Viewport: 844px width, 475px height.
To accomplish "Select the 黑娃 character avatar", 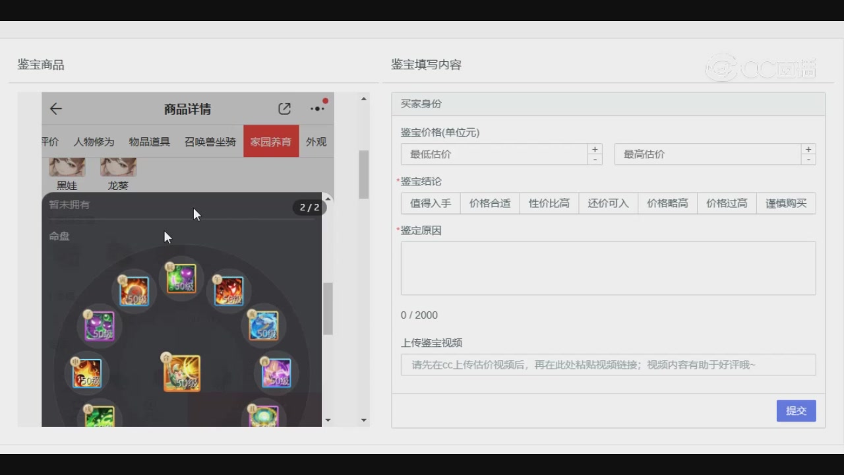I will (x=67, y=167).
